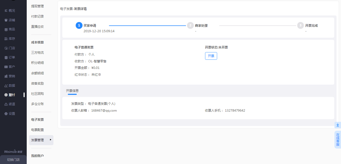The image size is (341, 164).
Task: Click the 概况 overview icon in sidebar
Action: [x=6, y=11]
